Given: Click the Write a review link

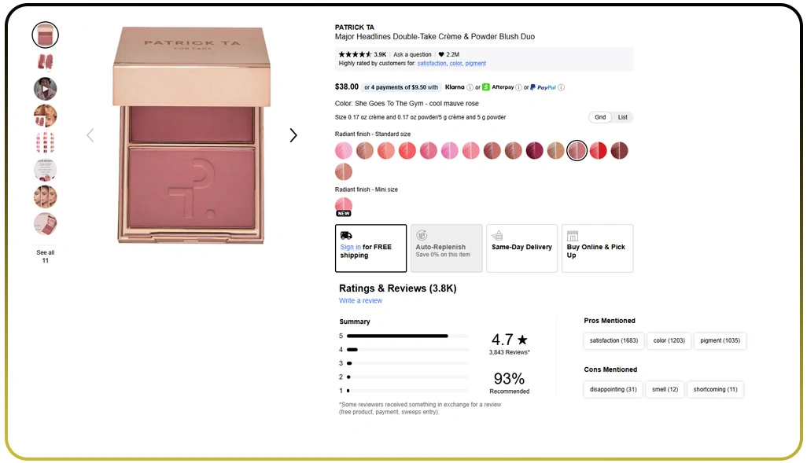Looking at the screenshot, I should click(x=360, y=301).
